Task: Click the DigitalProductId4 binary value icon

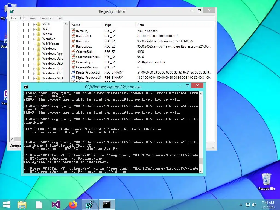Action: (x=73, y=77)
